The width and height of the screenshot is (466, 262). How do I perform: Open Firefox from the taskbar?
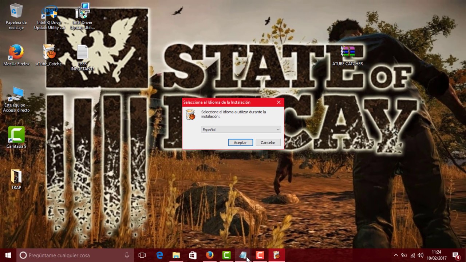click(x=210, y=255)
